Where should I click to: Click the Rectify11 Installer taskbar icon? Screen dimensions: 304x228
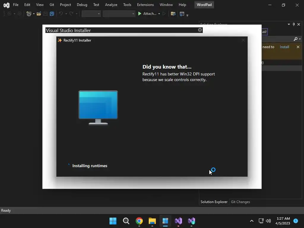(165, 221)
